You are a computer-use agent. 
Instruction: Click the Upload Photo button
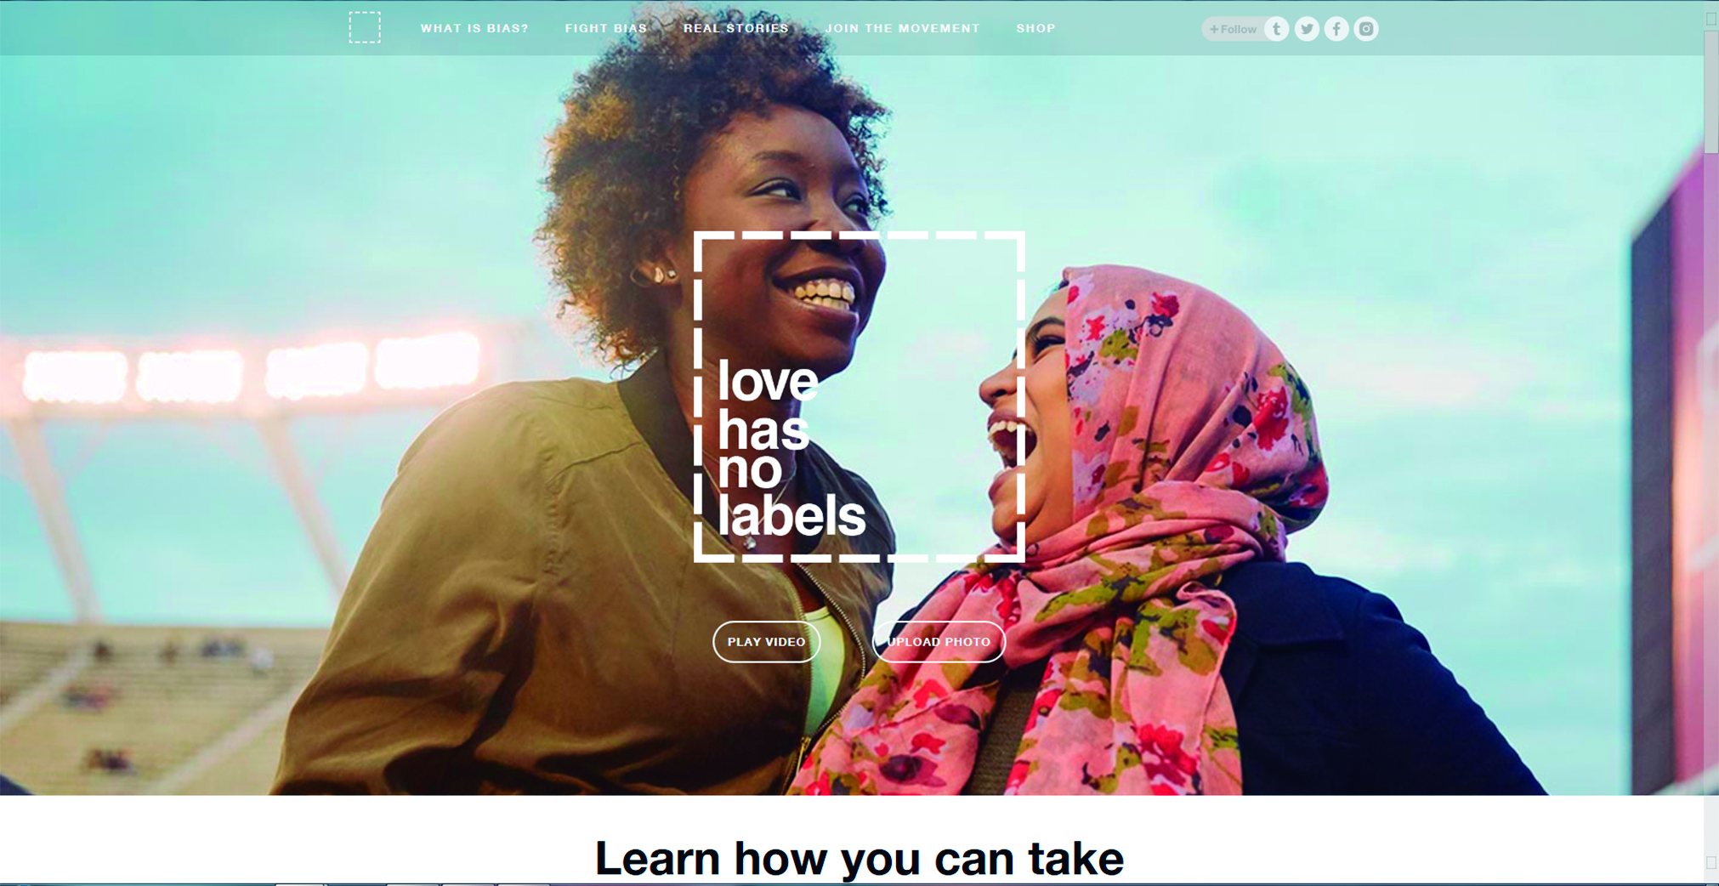[939, 642]
